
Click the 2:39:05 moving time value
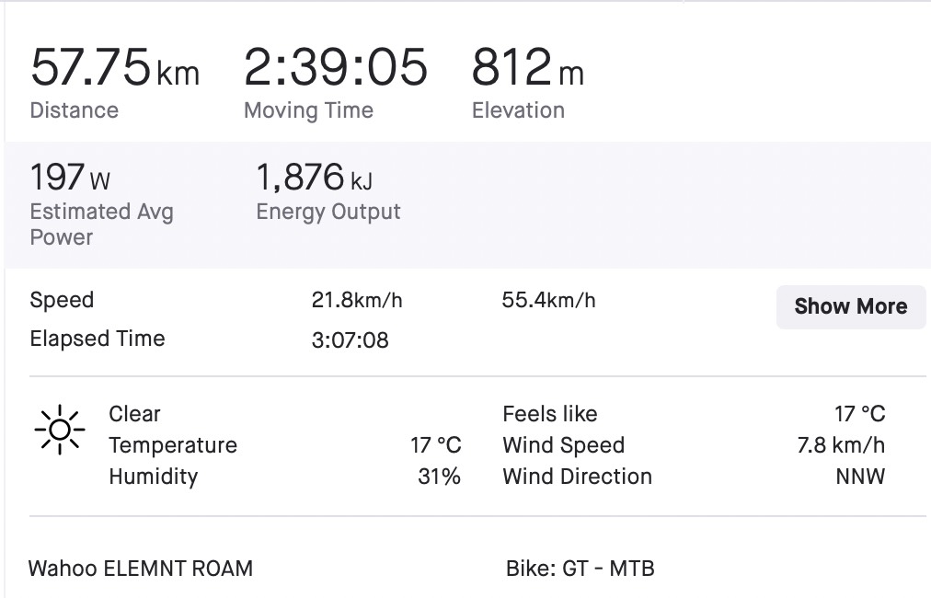tap(336, 67)
